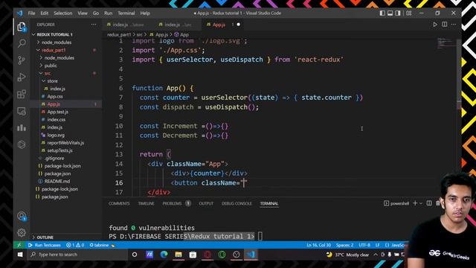476x268 pixels.
Task: Open App.css in the explorer
Action: (x=55, y=96)
